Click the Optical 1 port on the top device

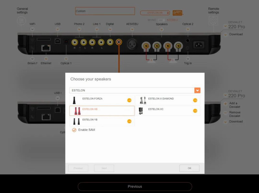tap(66, 41)
